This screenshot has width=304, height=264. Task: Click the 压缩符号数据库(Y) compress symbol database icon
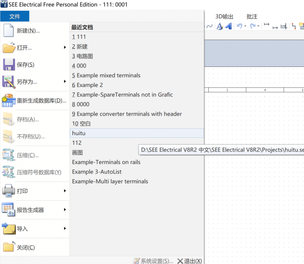(x=9, y=172)
